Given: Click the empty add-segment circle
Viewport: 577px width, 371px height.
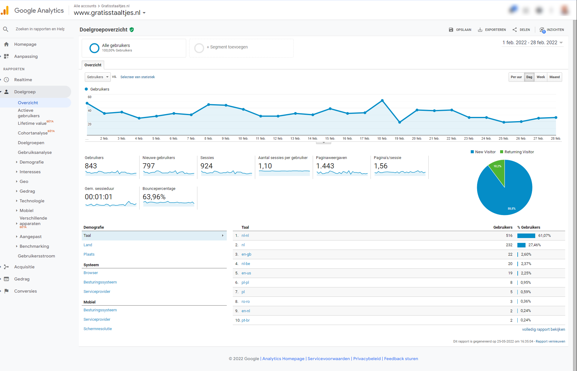Looking at the screenshot, I should [x=199, y=48].
